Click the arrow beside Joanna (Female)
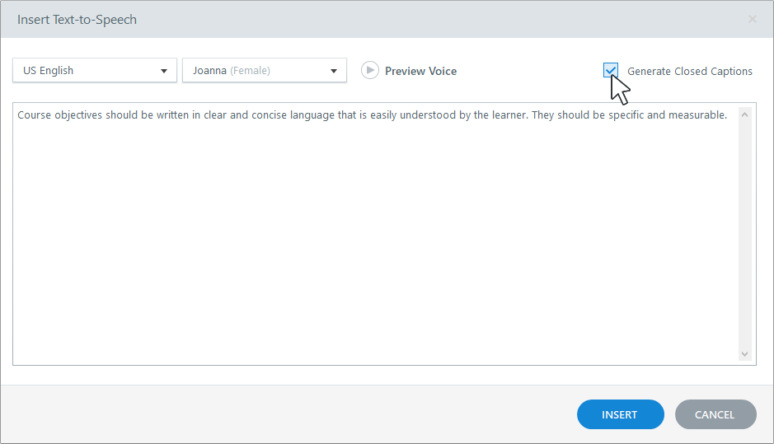 click(x=334, y=71)
